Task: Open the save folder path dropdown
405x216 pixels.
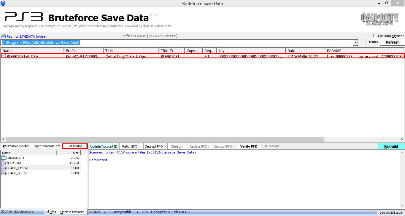Action: tap(356, 43)
